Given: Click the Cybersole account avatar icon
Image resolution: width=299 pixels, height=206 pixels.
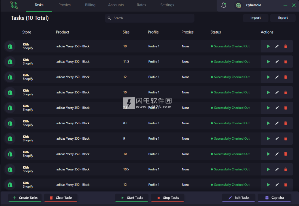Looking at the screenshot, I should (238, 5).
